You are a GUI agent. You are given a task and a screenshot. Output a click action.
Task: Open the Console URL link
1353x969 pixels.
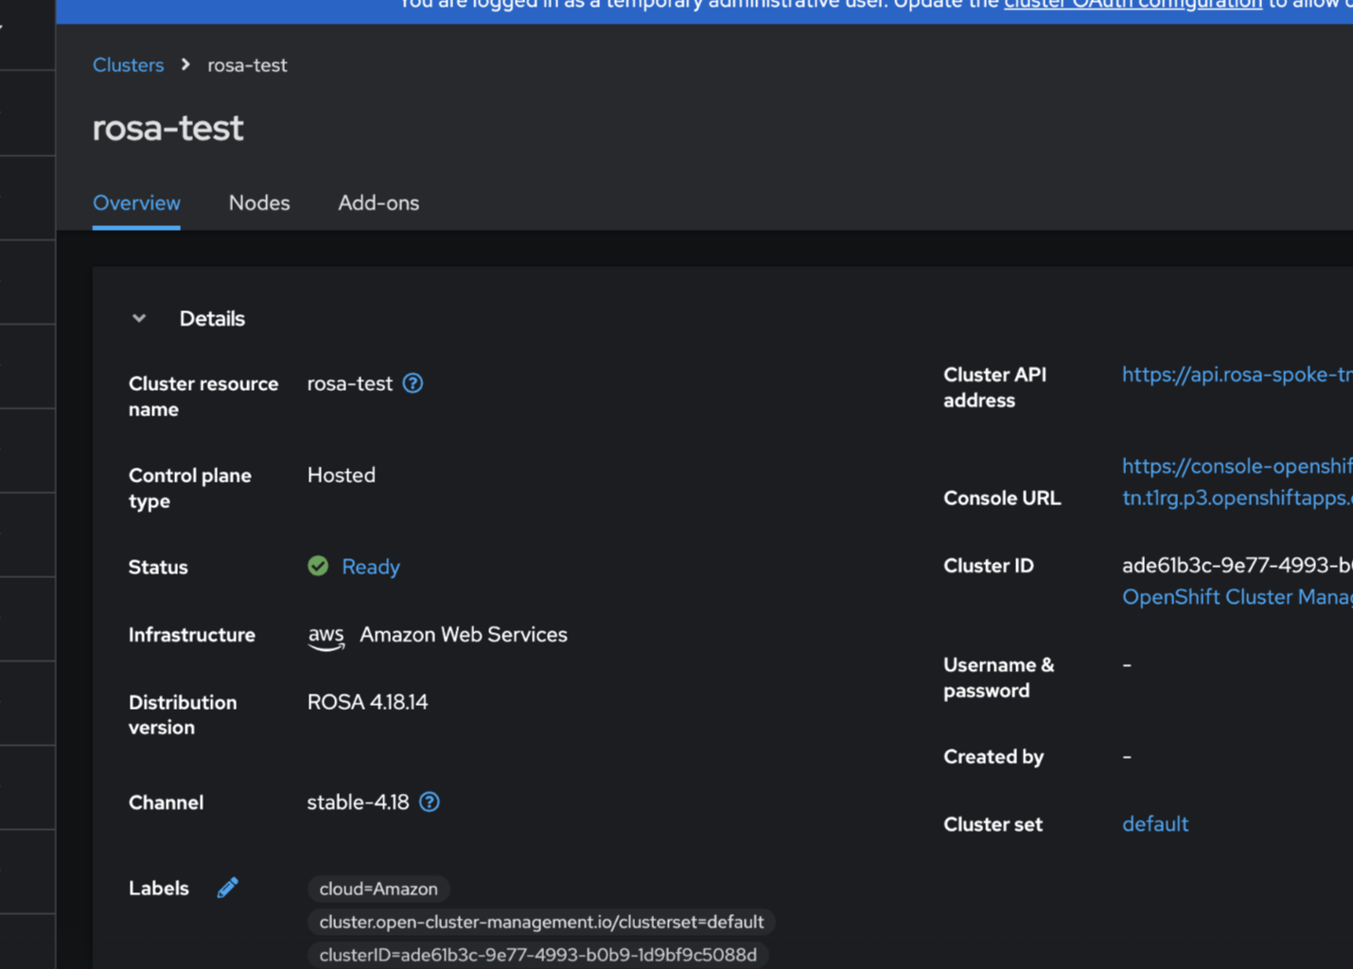coord(1237,482)
